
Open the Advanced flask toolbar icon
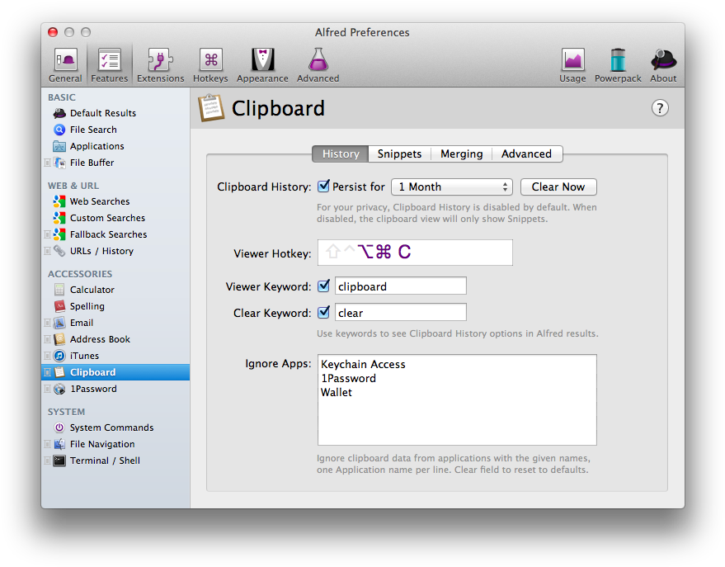click(318, 65)
